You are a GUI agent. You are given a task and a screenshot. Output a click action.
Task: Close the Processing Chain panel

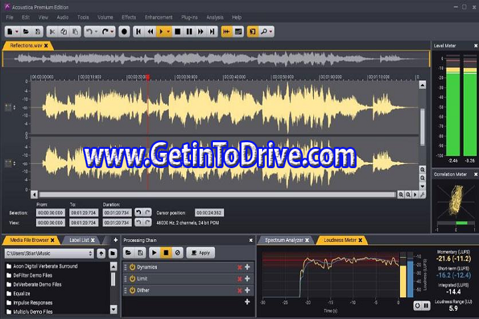pyautogui.click(x=251, y=240)
